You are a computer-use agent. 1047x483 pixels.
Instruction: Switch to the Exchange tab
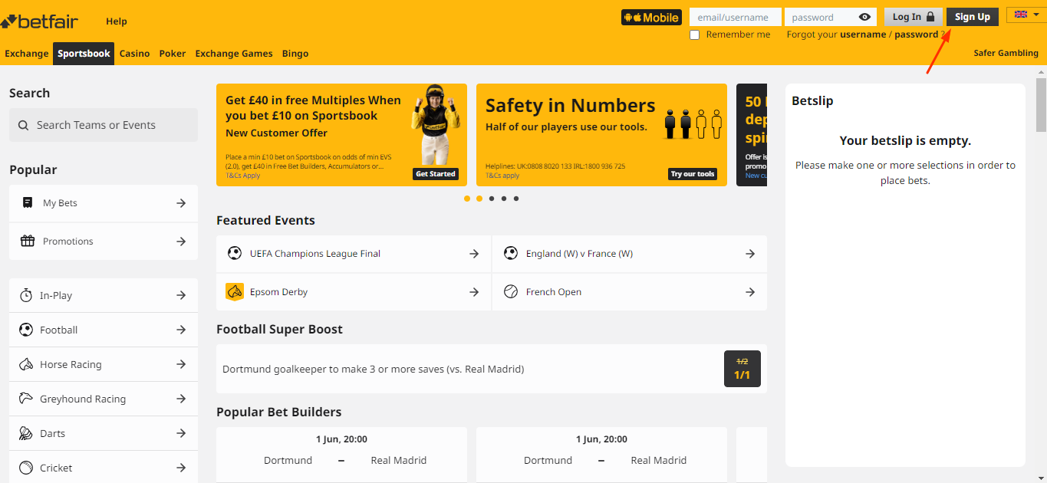26,54
